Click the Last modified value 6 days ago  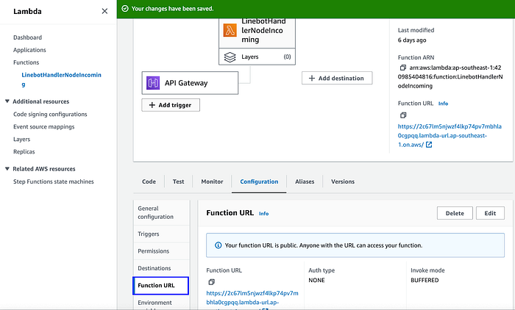click(x=412, y=40)
